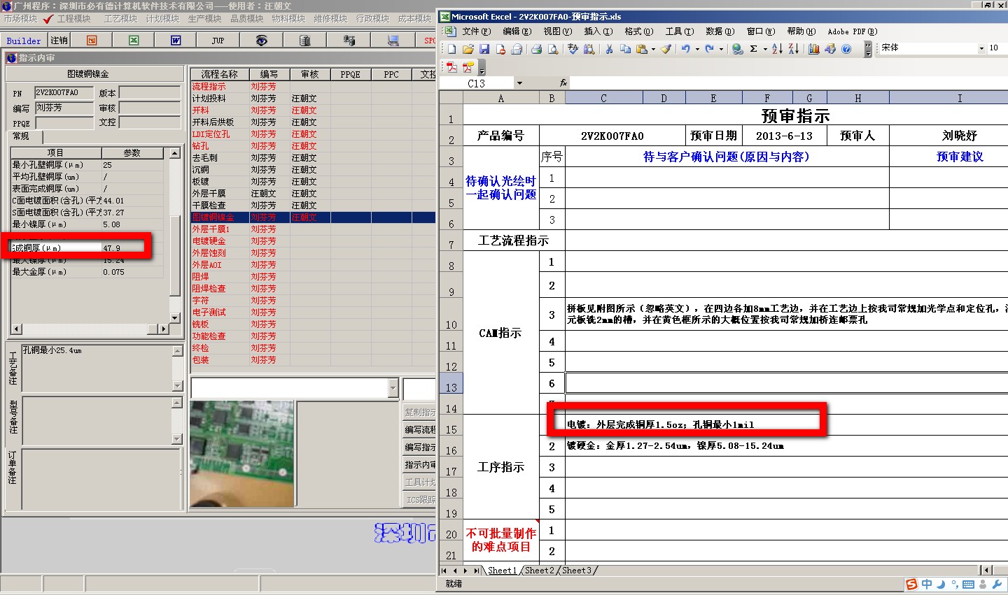Select the 电子测试 process row

click(313, 313)
